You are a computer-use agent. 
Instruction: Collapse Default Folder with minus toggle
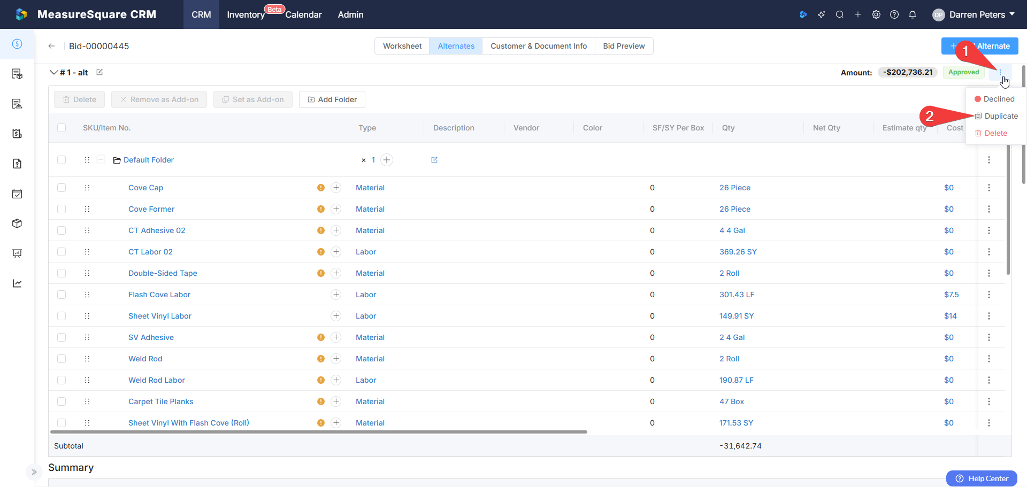101,159
